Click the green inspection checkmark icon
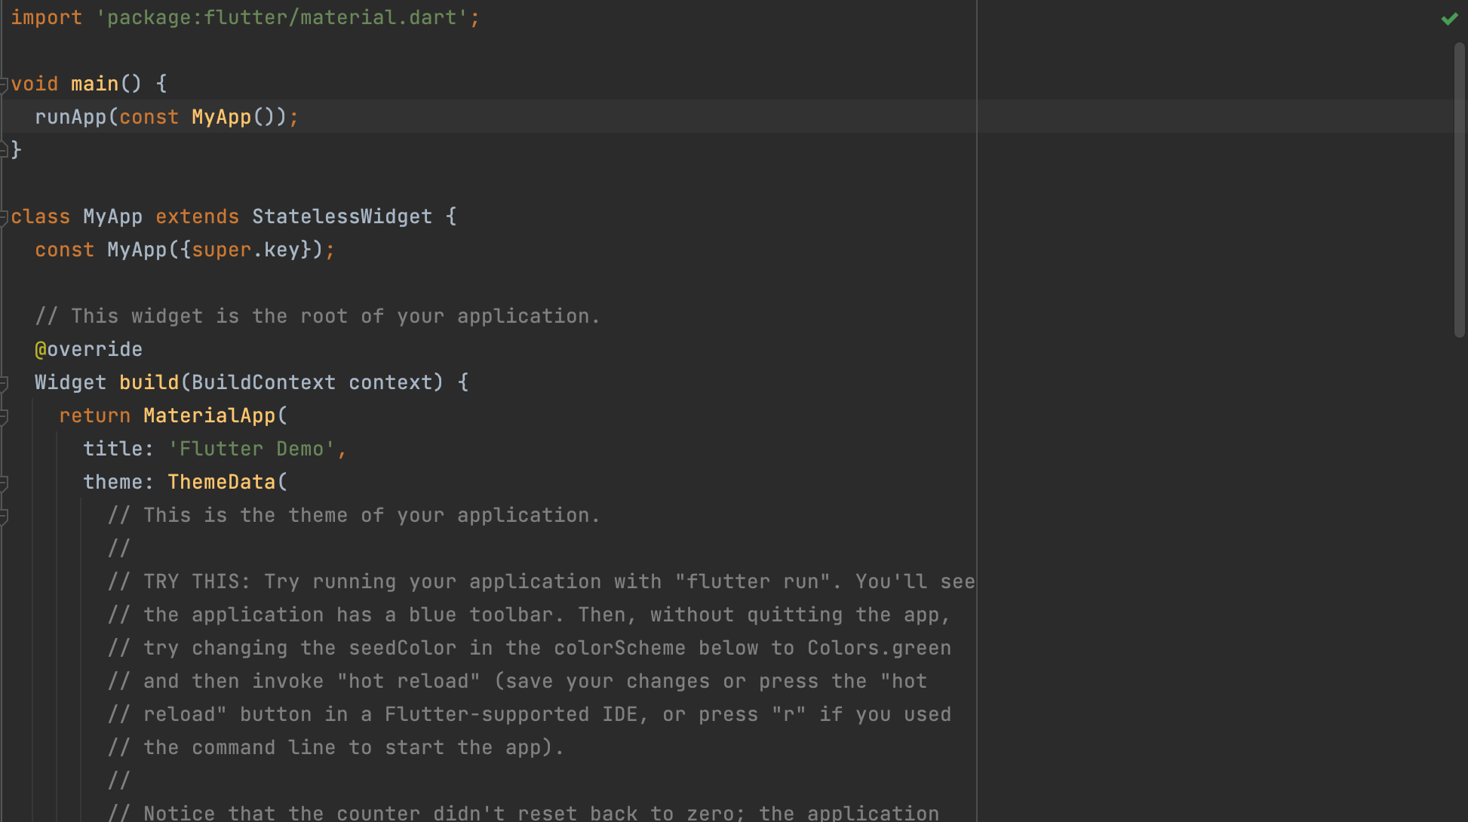 click(x=1449, y=19)
